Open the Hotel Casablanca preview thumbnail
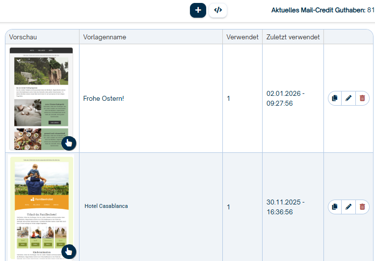The width and height of the screenshot is (375, 261). tap(41, 207)
